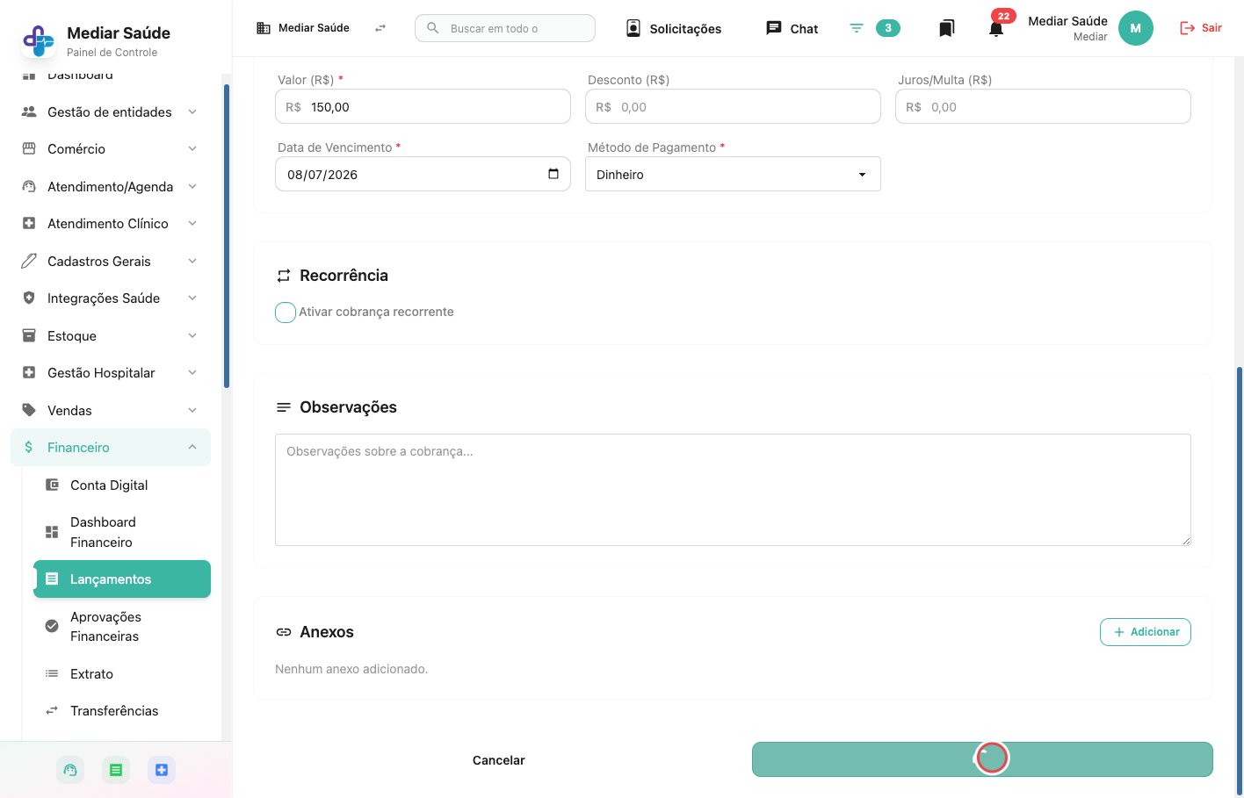This screenshot has height=798, width=1244.
Task: Open Método de Pagamento dropdown
Action: pos(733,174)
